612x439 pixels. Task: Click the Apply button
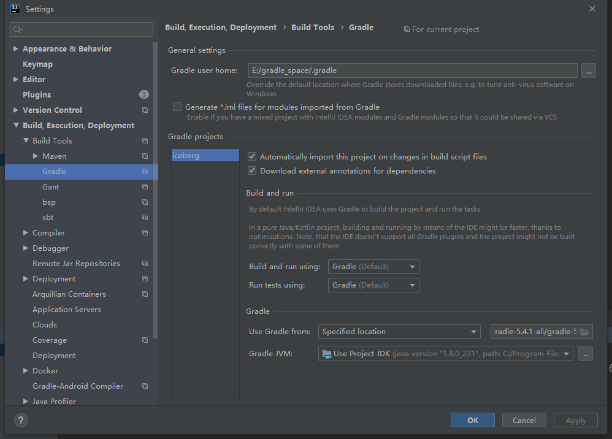pyautogui.click(x=575, y=420)
